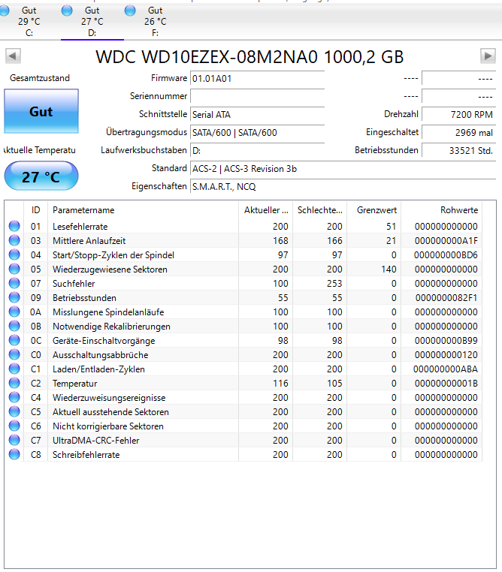Screen dimensions: 502x572
Task: Select the F: drive tab
Action: [155, 22]
